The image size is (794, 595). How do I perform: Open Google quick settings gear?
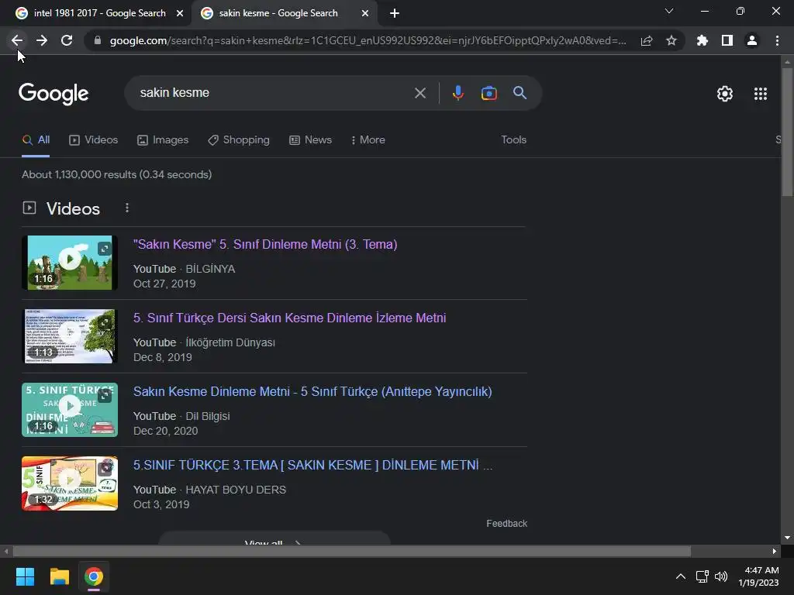pyautogui.click(x=725, y=94)
